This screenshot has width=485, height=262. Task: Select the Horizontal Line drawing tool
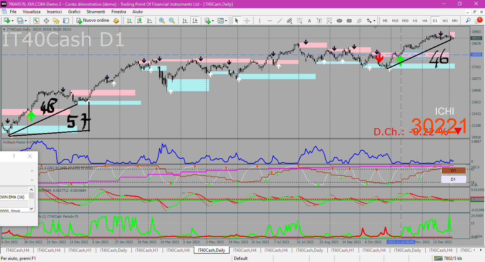[x=270, y=21]
